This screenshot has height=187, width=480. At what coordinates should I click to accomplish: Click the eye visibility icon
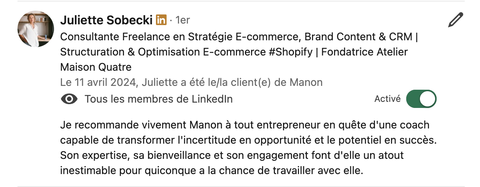pyautogui.click(x=69, y=99)
